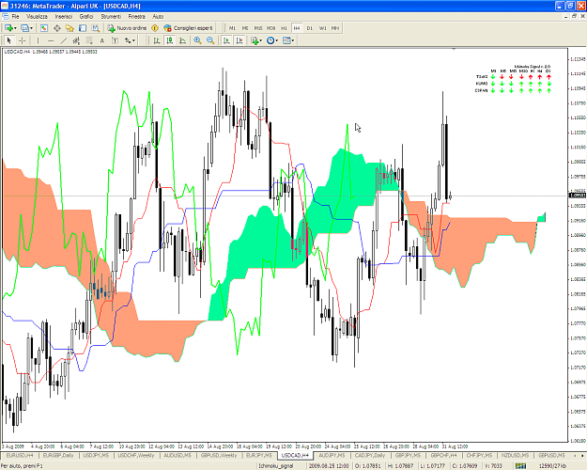Toggle chart shift button
The width and height of the screenshot is (587, 470).
click(x=239, y=40)
